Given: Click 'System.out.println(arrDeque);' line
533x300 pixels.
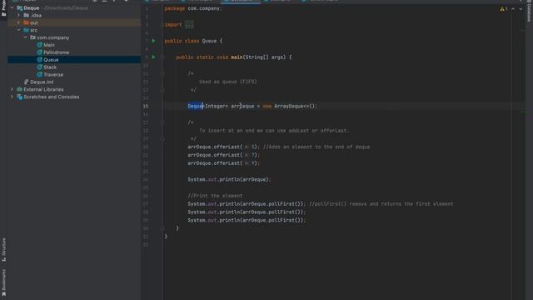Looking at the screenshot, I should coord(230,180).
